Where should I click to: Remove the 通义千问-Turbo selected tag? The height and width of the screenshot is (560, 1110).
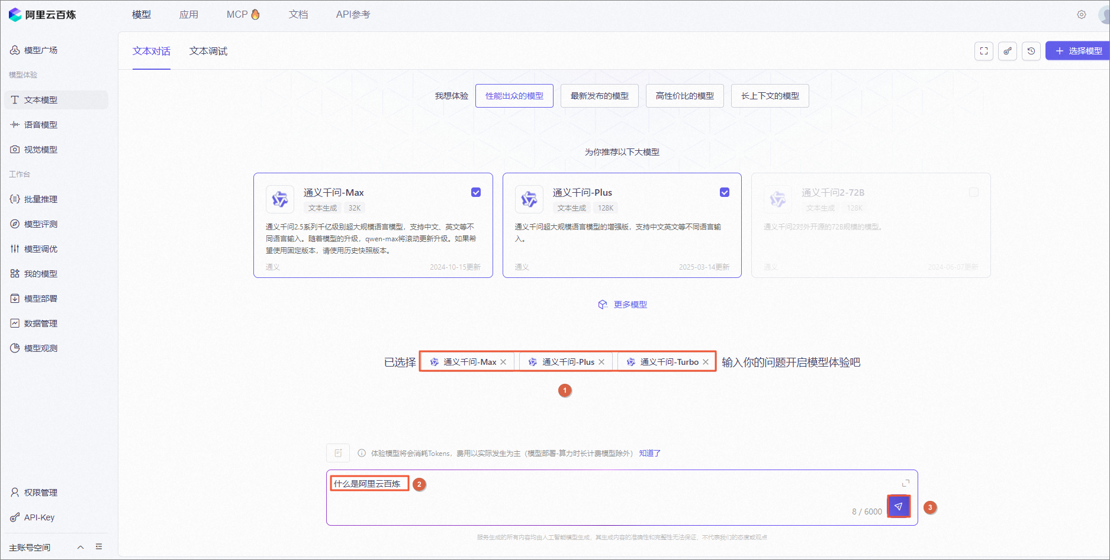click(706, 362)
